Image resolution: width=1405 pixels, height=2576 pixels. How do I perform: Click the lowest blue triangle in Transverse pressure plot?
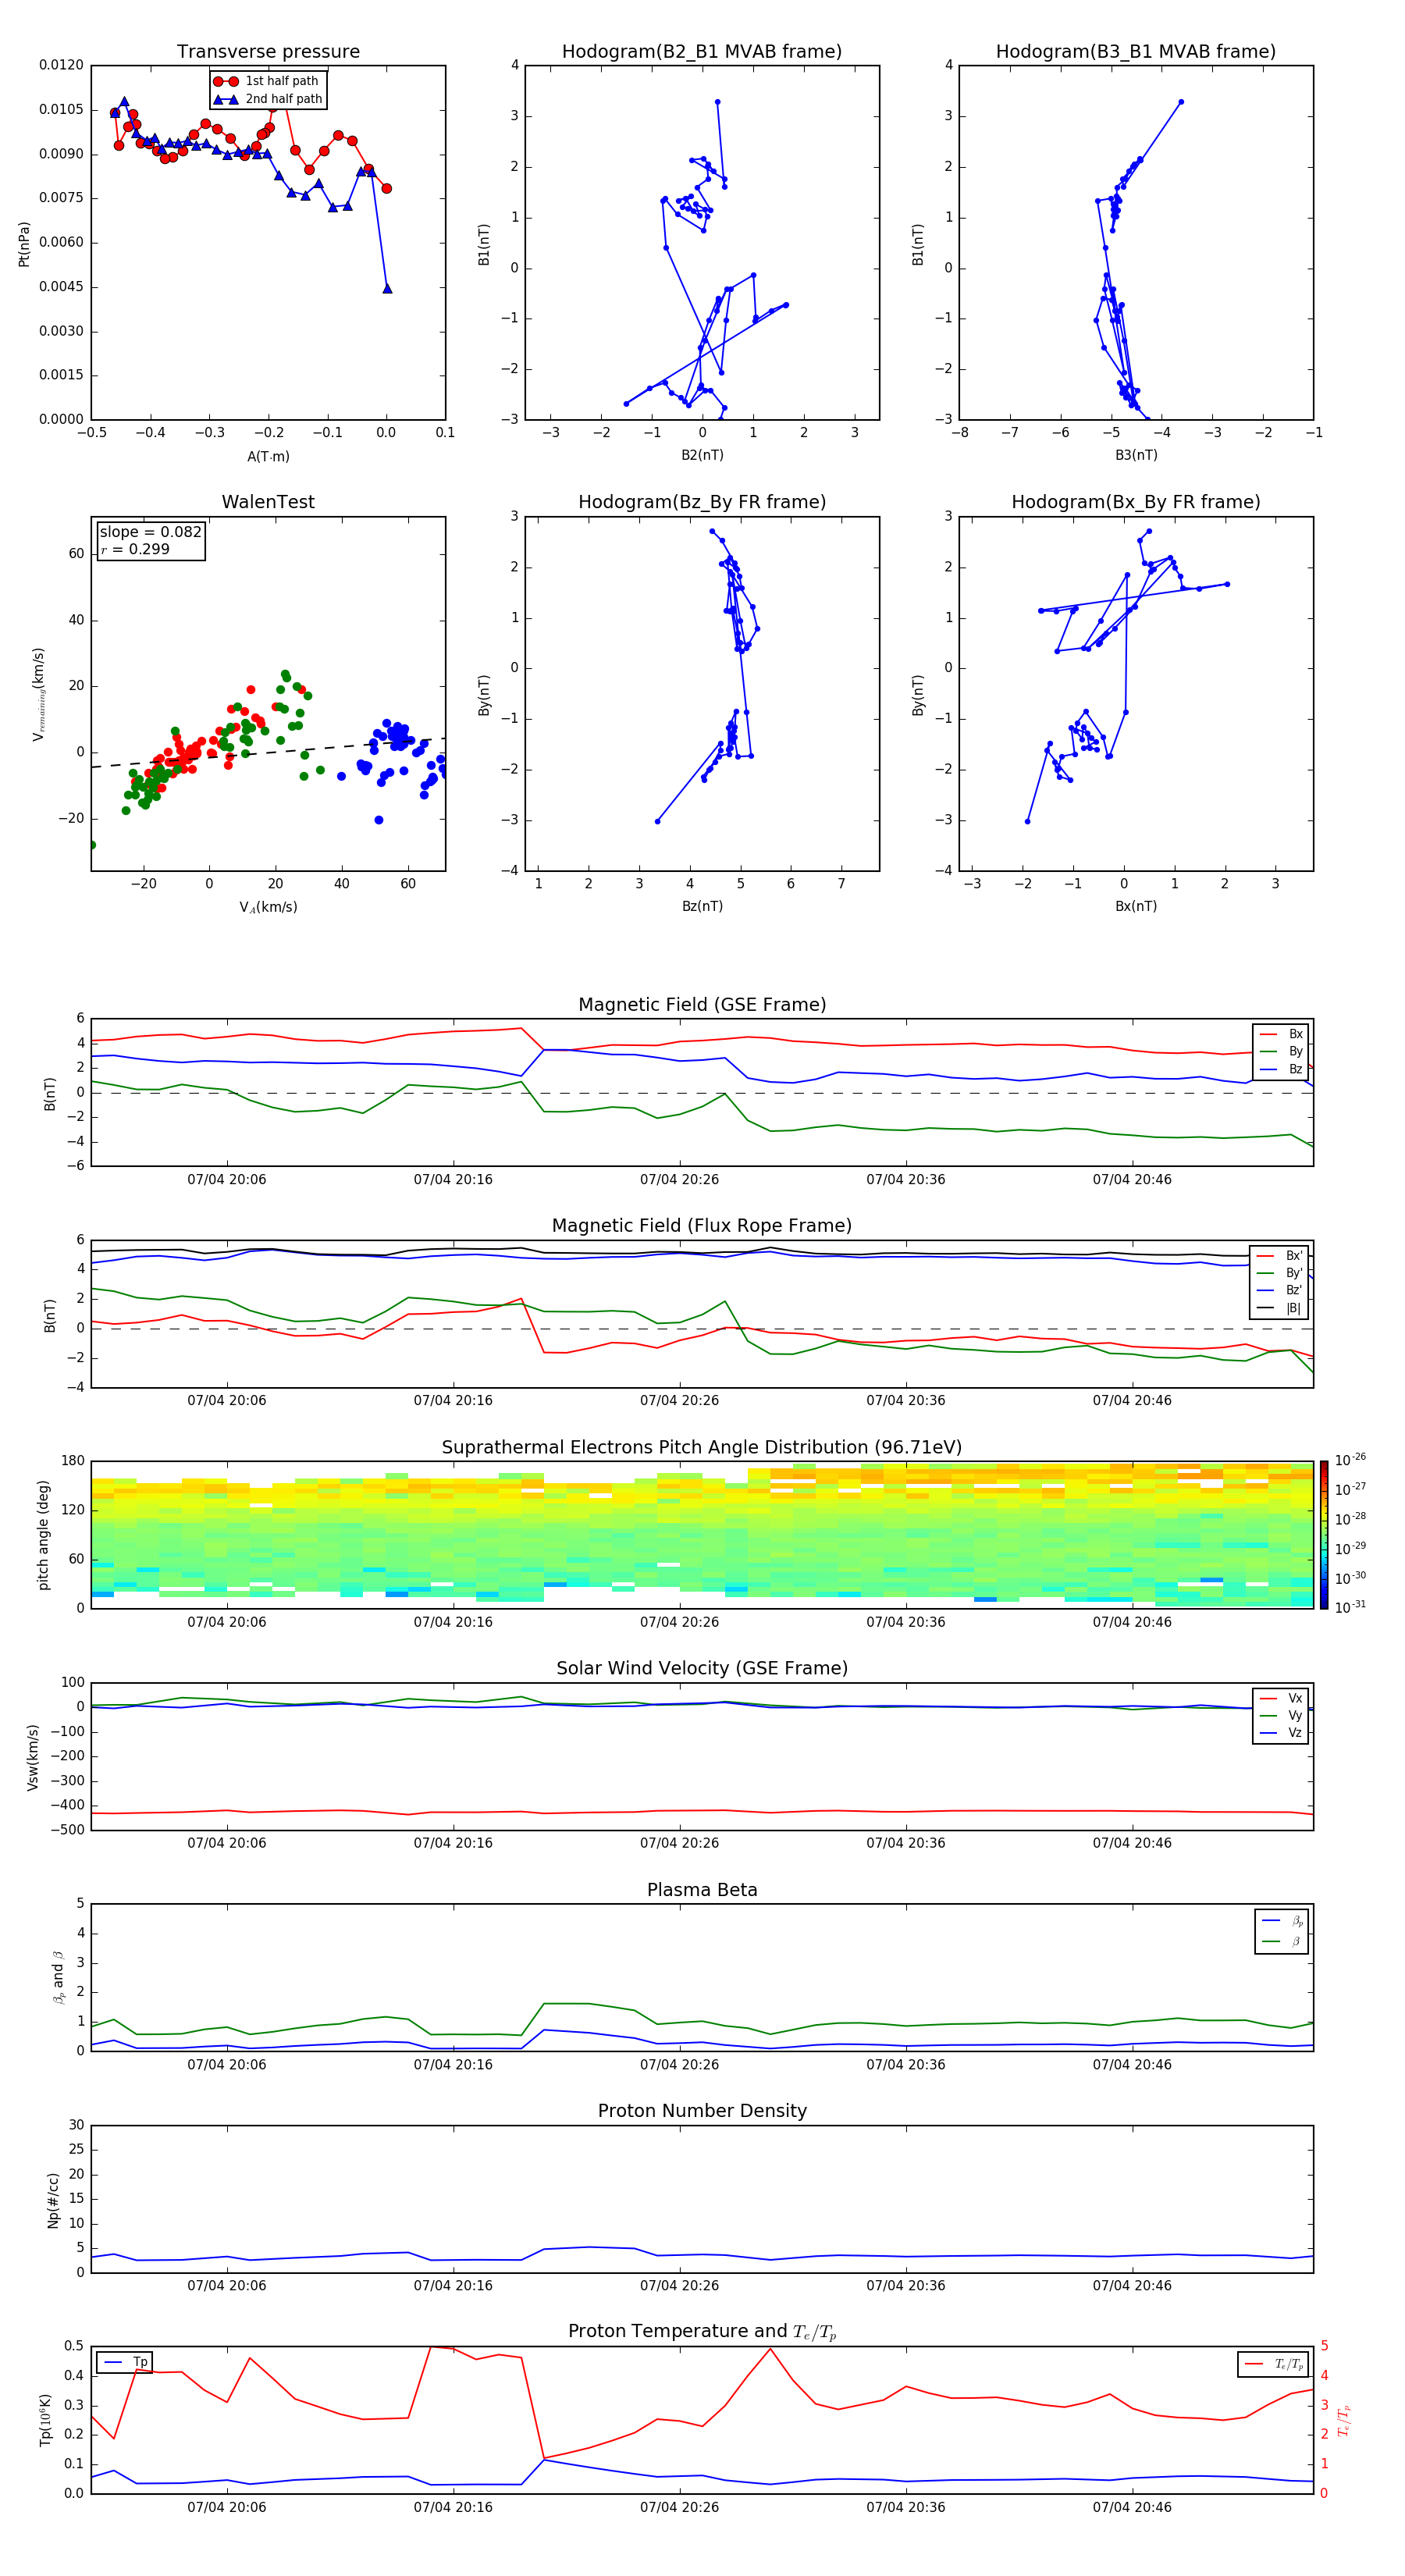pyautogui.click(x=388, y=289)
